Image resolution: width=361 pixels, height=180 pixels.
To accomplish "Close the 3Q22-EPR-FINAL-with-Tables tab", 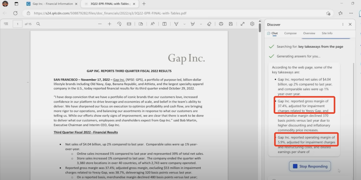I will tap(134, 4).
